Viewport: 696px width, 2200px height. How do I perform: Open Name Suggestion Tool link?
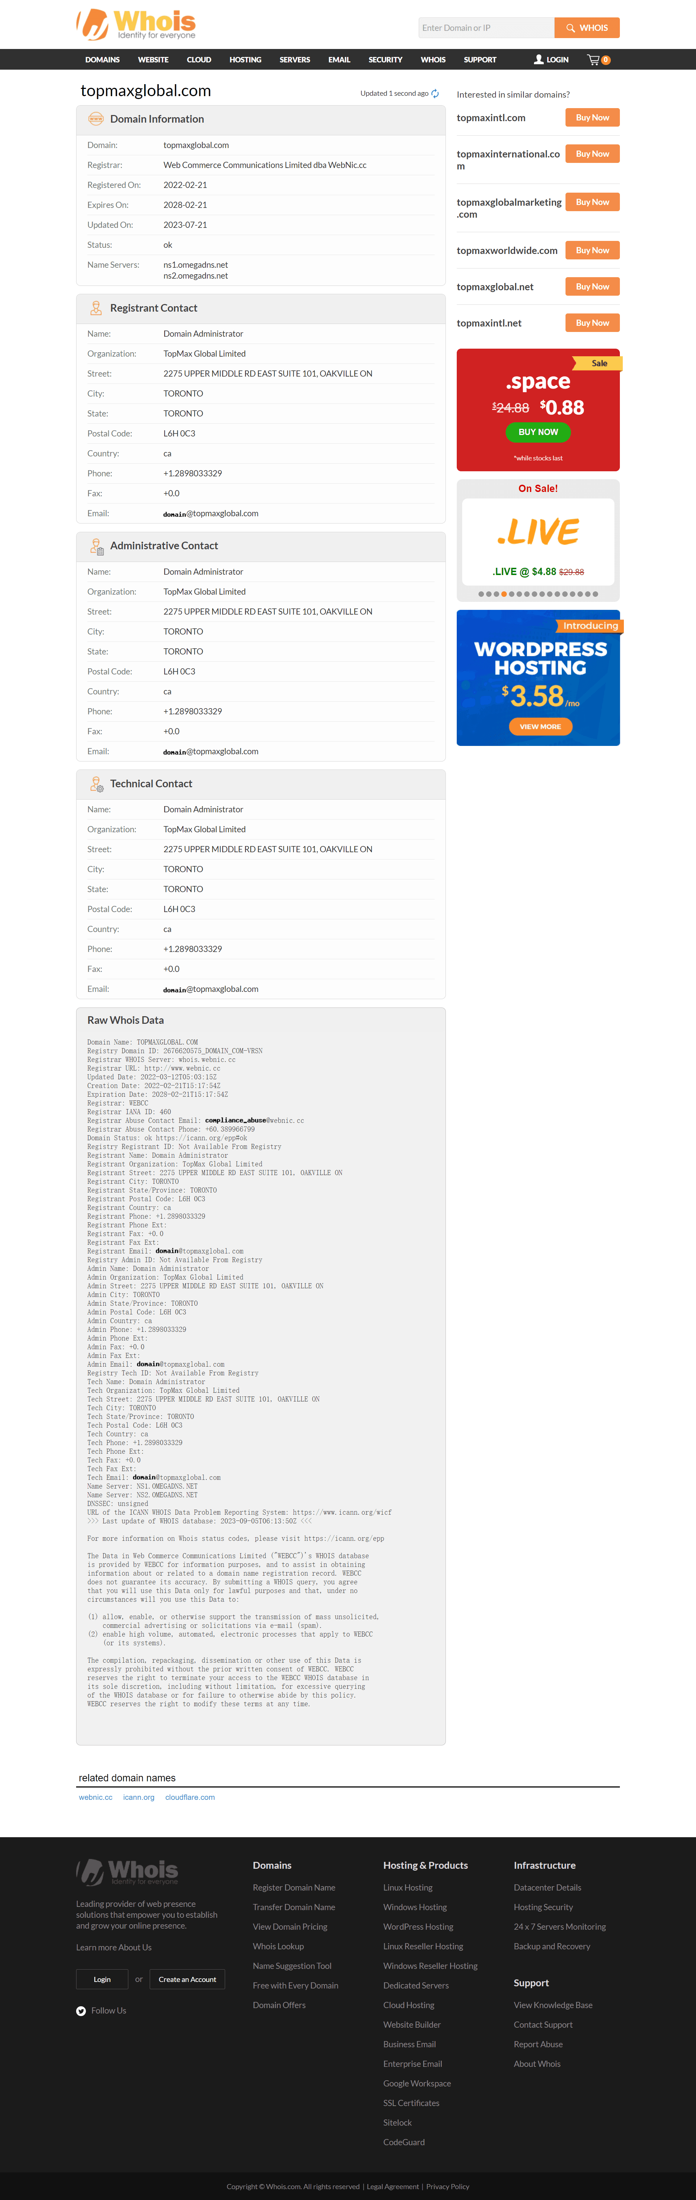(x=292, y=1966)
